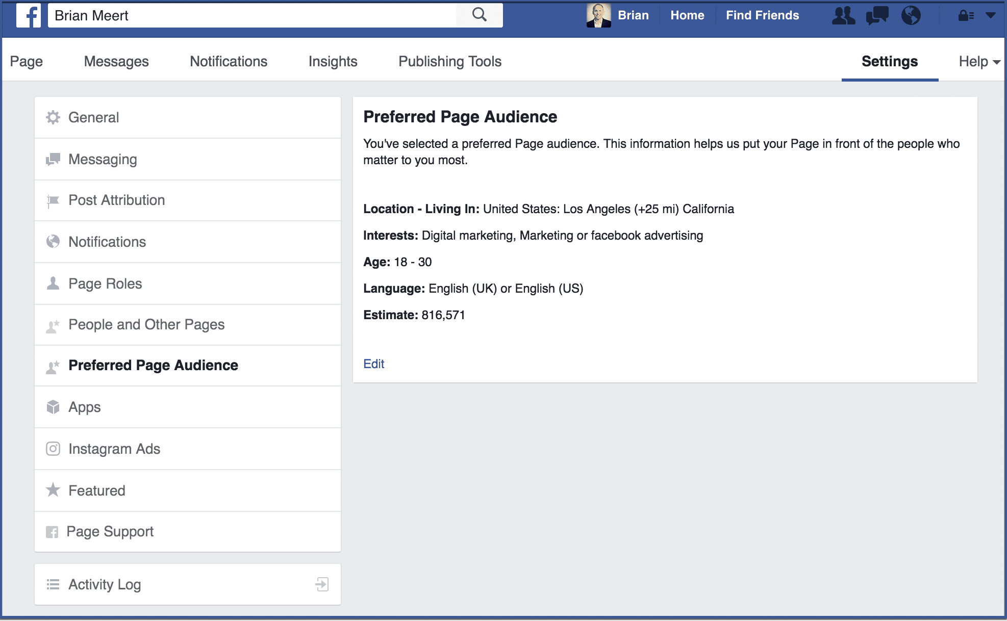Viewport: 1007px width, 621px height.
Task: Click the Estimate value 816,571
Action: (443, 315)
